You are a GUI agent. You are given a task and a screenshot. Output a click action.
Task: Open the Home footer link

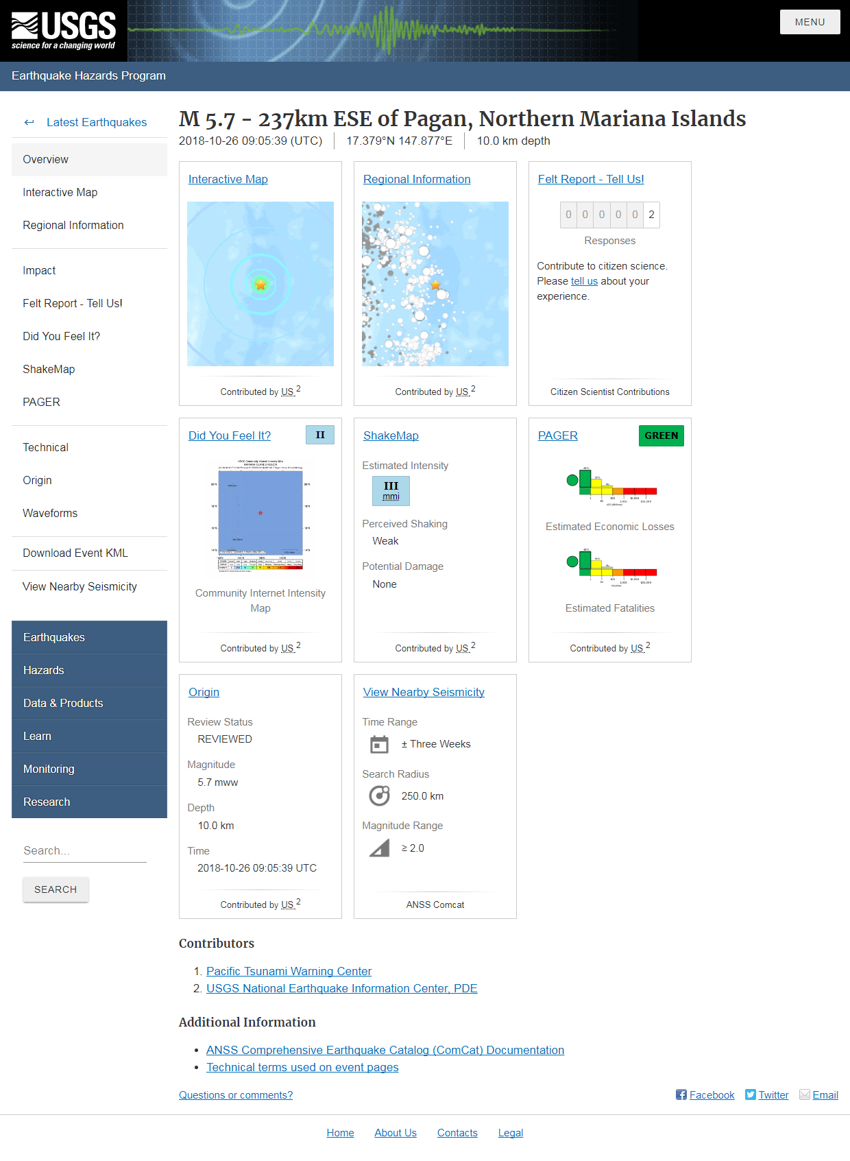[x=340, y=1133]
